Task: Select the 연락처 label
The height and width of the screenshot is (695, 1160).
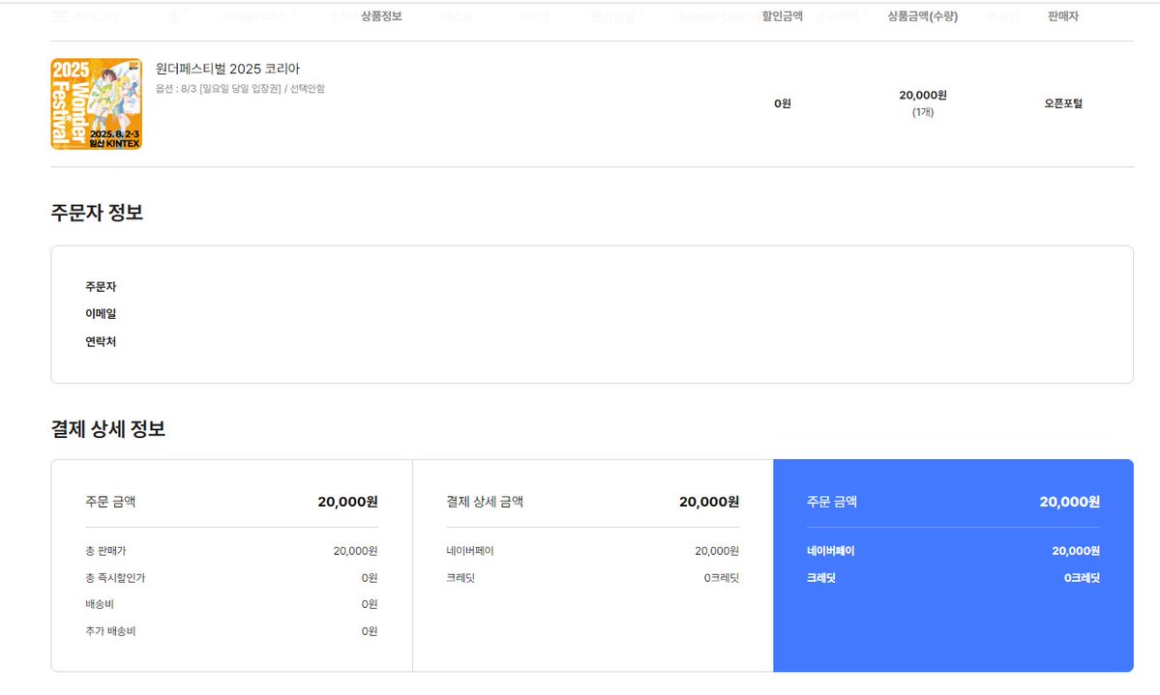Action: (x=101, y=341)
